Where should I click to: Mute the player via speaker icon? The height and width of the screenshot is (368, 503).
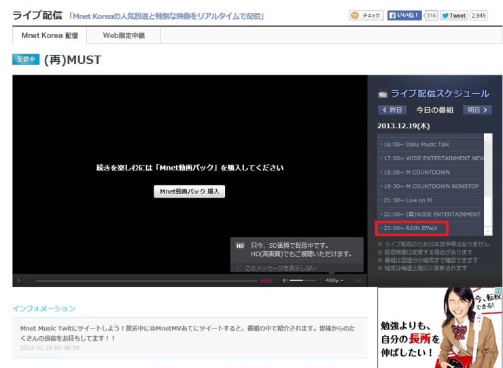285,280
